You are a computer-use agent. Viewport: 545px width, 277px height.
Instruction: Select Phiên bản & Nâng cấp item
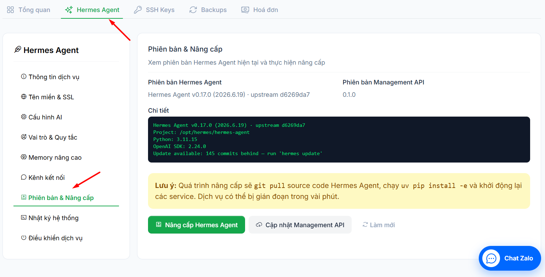[x=66, y=198]
